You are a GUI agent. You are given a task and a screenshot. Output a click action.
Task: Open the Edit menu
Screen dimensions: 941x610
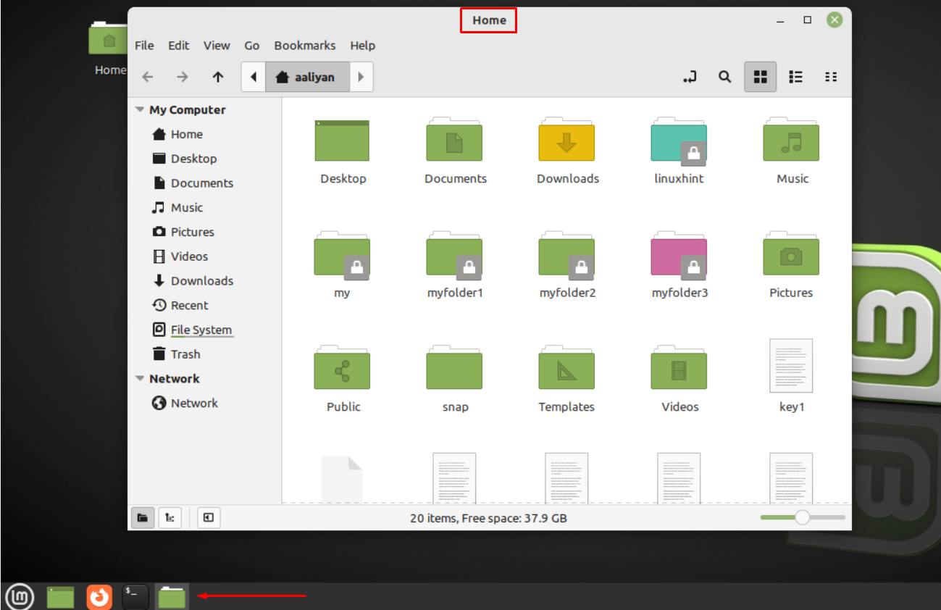click(x=178, y=46)
